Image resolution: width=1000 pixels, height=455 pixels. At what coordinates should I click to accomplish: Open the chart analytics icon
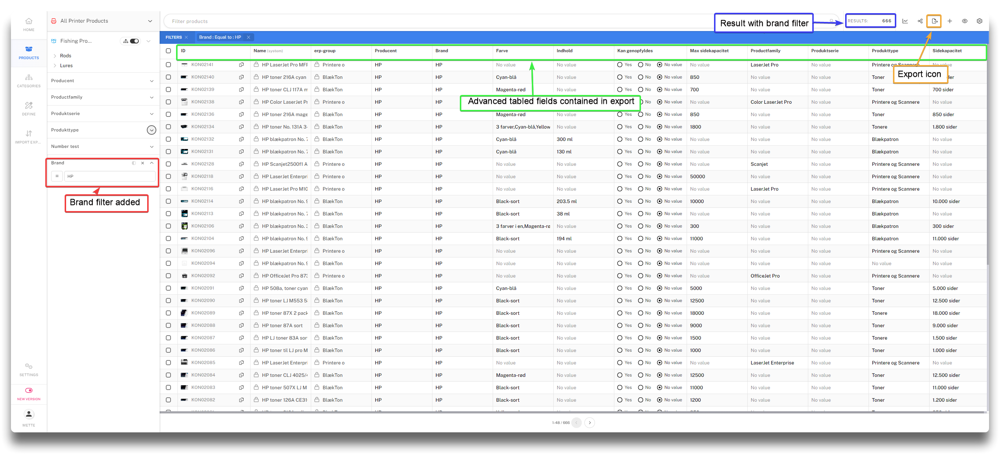click(905, 21)
